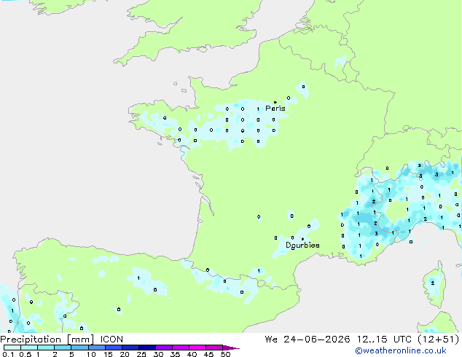This screenshot has width=462, height=357.
Task: Click the legend value label "0.1"
Action: tap(8, 354)
